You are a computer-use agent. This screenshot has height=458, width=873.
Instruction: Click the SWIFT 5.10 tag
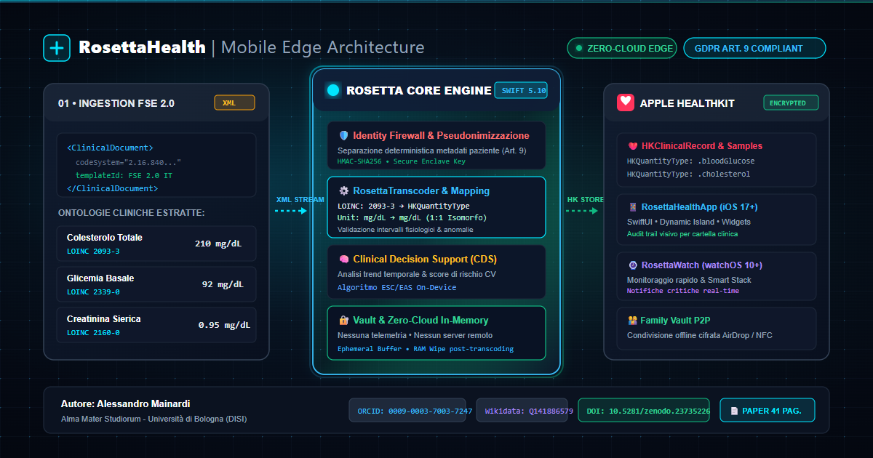pyautogui.click(x=521, y=91)
